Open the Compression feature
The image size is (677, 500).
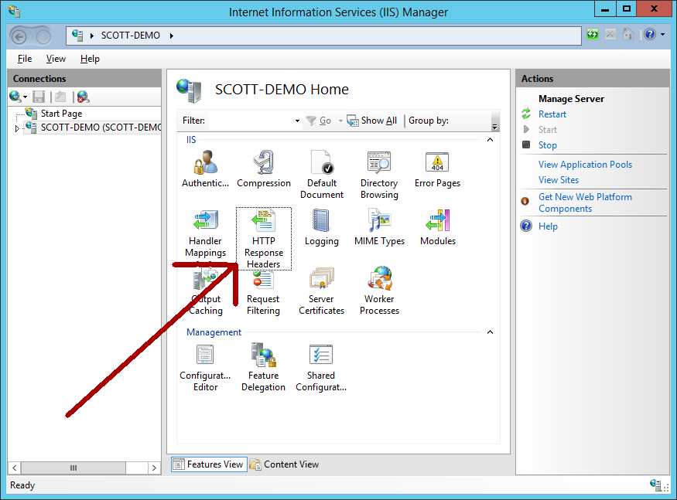click(264, 169)
